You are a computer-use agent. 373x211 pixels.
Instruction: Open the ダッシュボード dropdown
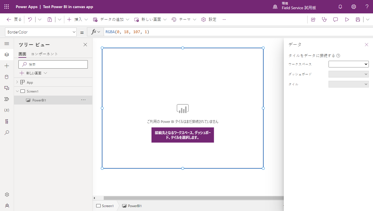point(349,74)
